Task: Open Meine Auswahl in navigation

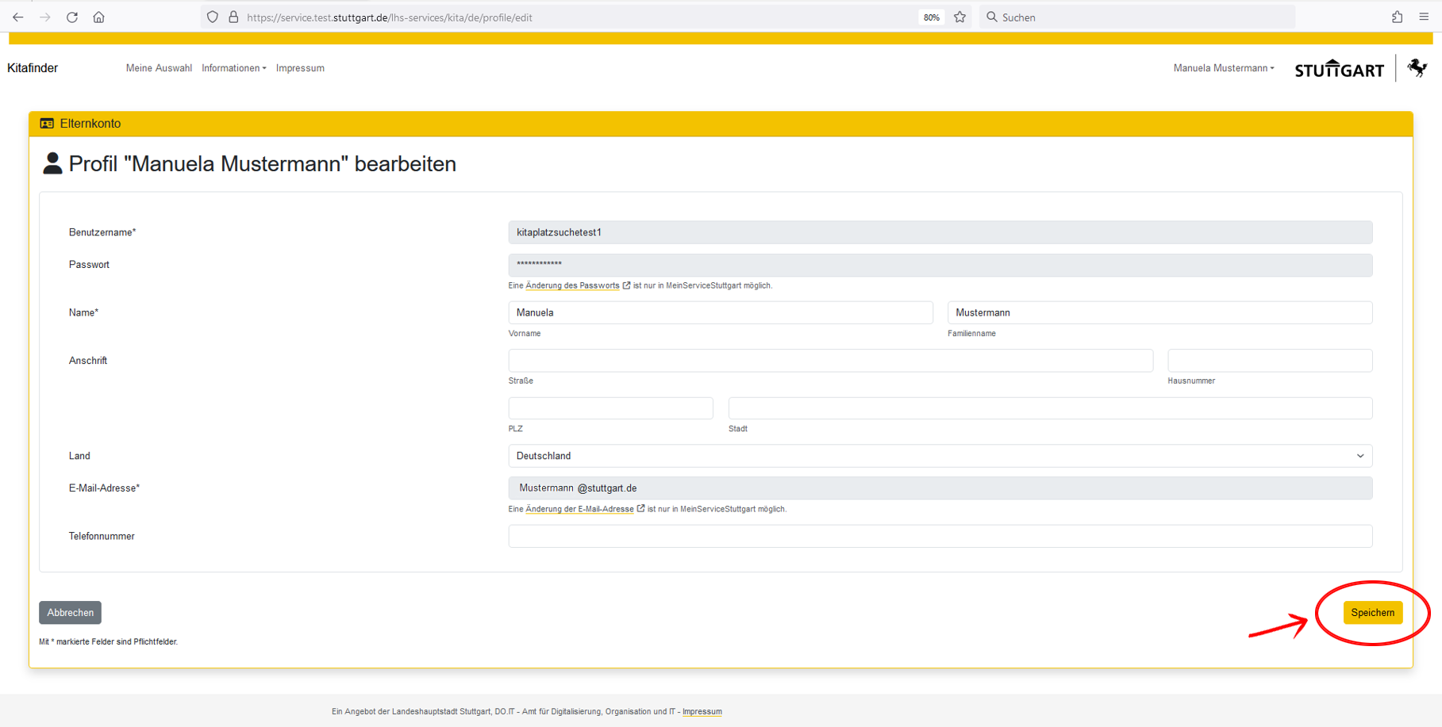Action: pyautogui.click(x=159, y=68)
